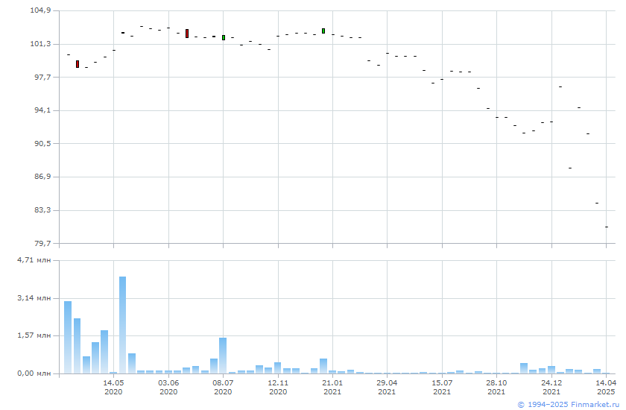626x410 pixels.
Task: Click the tallest volume bar after 14.05.2020
Action: [122, 325]
